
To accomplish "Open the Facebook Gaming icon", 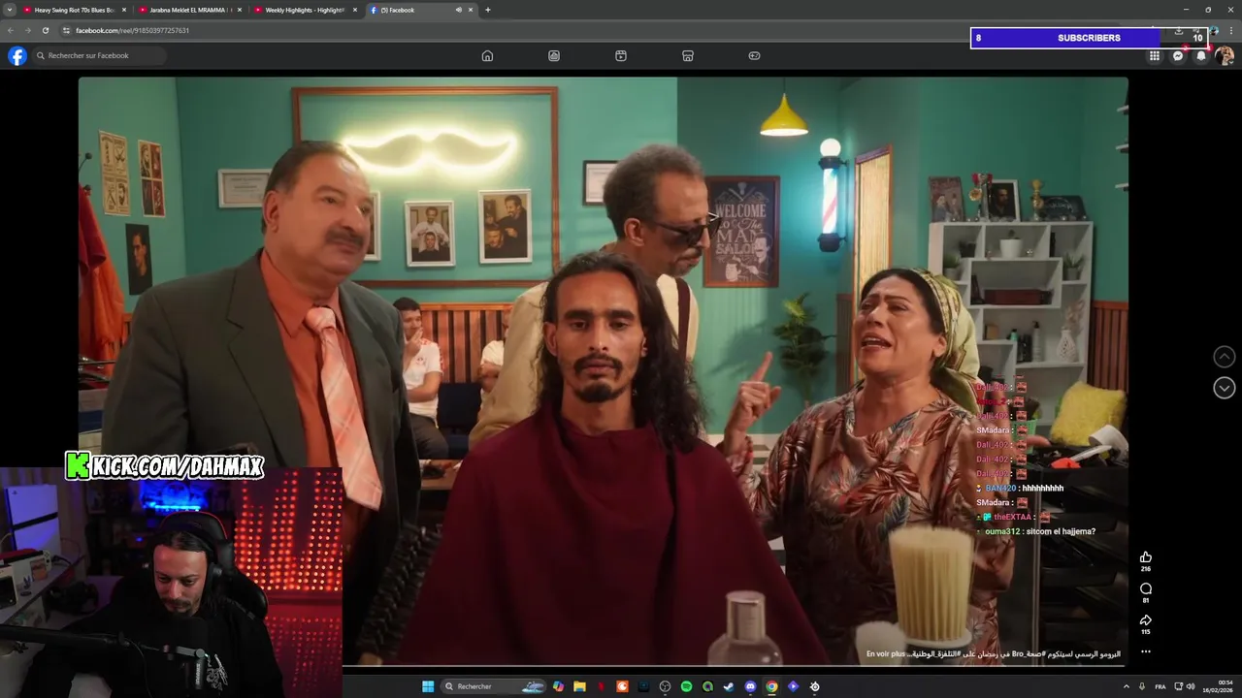I will (754, 55).
